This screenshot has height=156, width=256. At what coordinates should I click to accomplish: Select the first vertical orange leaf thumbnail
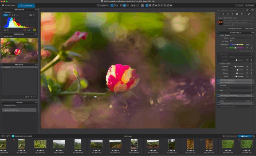point(190,144)
